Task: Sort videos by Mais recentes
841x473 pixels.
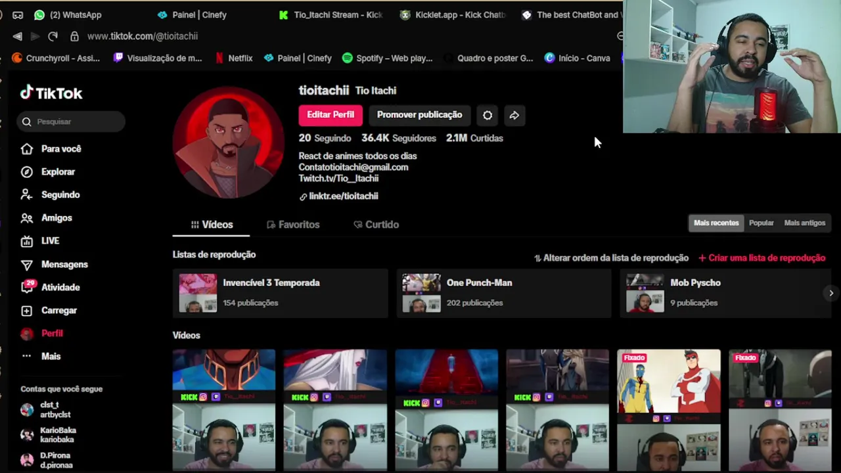Action: (716, 223)
